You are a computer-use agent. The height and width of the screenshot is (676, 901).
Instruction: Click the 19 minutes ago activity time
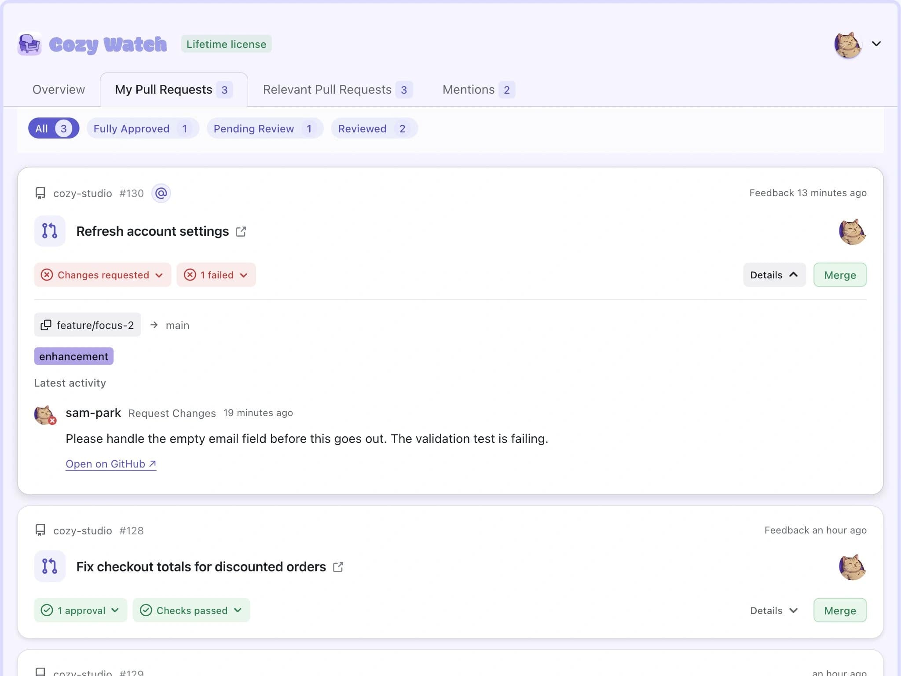(x=258, y=413)
